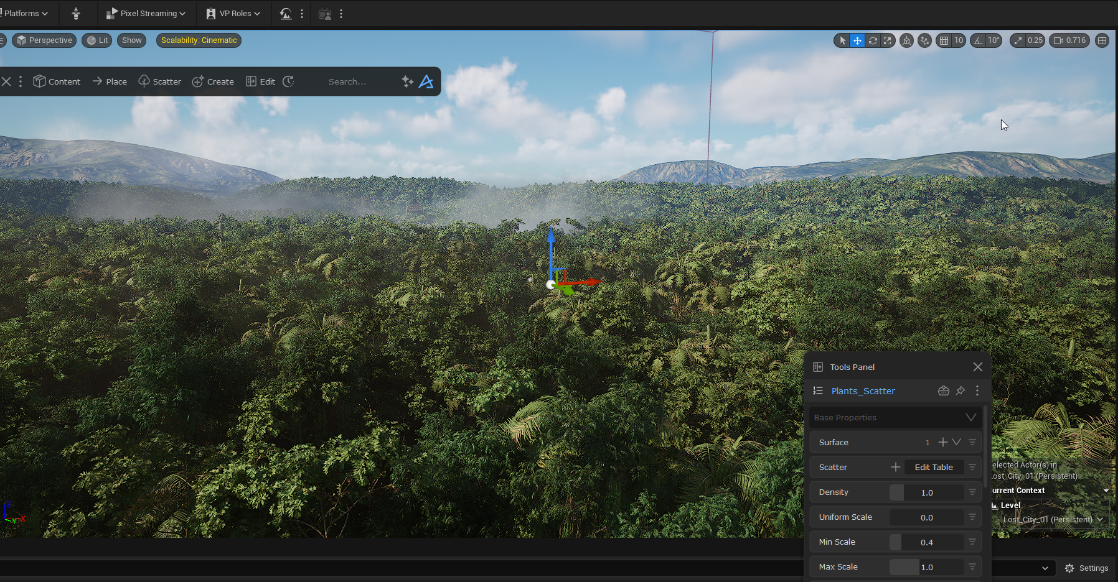Adjust the Uniform Scale slider
The height and width of the screenshot is (582, 1118).
[x=926, y=517]
